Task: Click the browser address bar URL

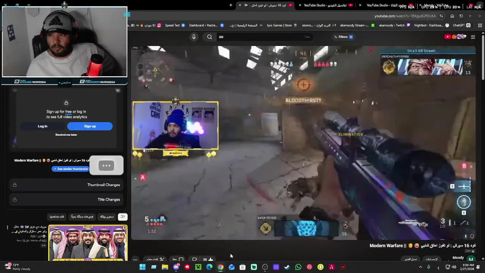Action: coord(405,16)
